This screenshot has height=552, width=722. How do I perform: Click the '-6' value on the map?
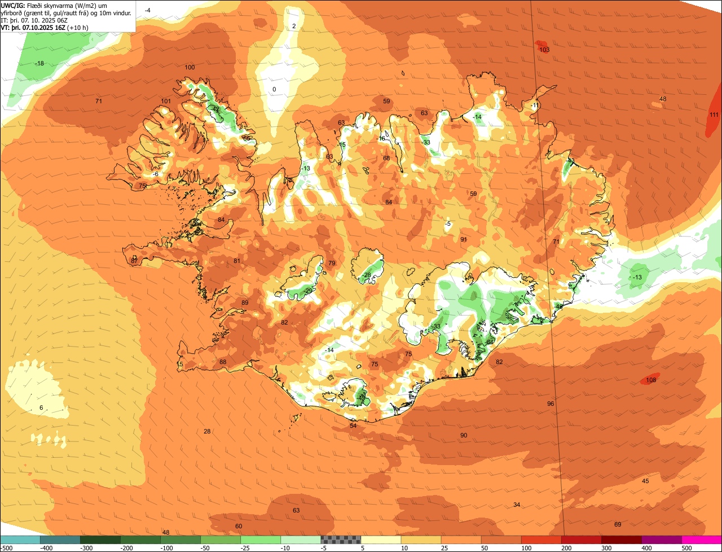click(x=155, y=174)
